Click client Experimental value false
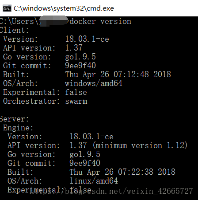 click(76, 92)
